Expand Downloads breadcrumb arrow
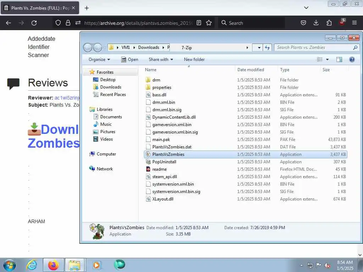Viewport: 363px width, 272px height. pyautogui.click(x=163, y=48)
